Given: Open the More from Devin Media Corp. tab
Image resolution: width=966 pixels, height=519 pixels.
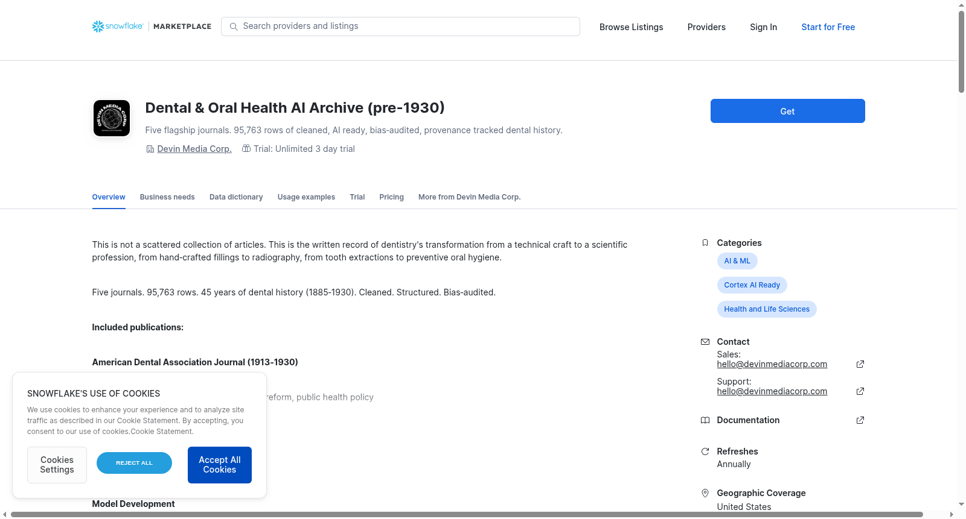Looking at the screenshot, I should (x=469, y=197).
